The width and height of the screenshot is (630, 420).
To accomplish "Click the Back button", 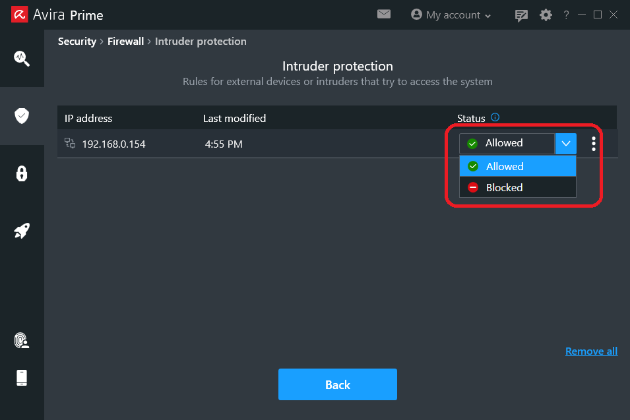I will click(x=338, y=384).
